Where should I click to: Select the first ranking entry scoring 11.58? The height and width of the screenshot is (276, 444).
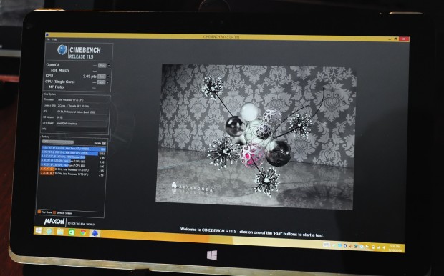(x=74, y=149)
